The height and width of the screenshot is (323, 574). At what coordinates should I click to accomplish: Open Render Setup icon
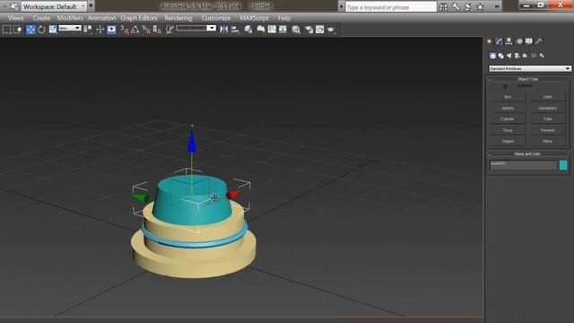(309, 30)
